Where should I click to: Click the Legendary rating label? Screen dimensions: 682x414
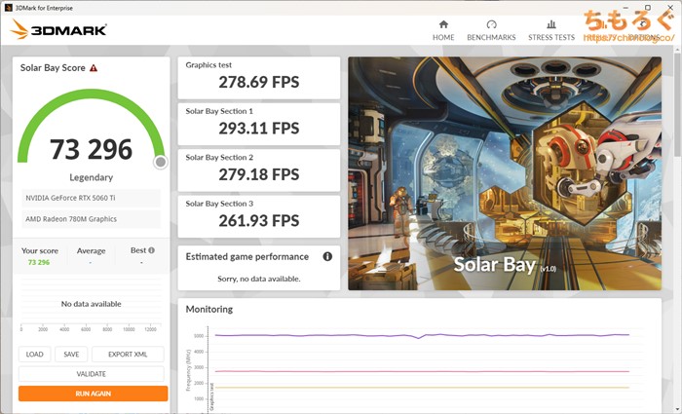click(91, 177)
